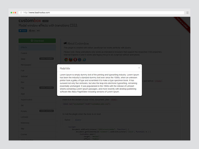Choose the Fall effect
The image size is (199, 149).
pyautogui.click(x=37, y=71)
